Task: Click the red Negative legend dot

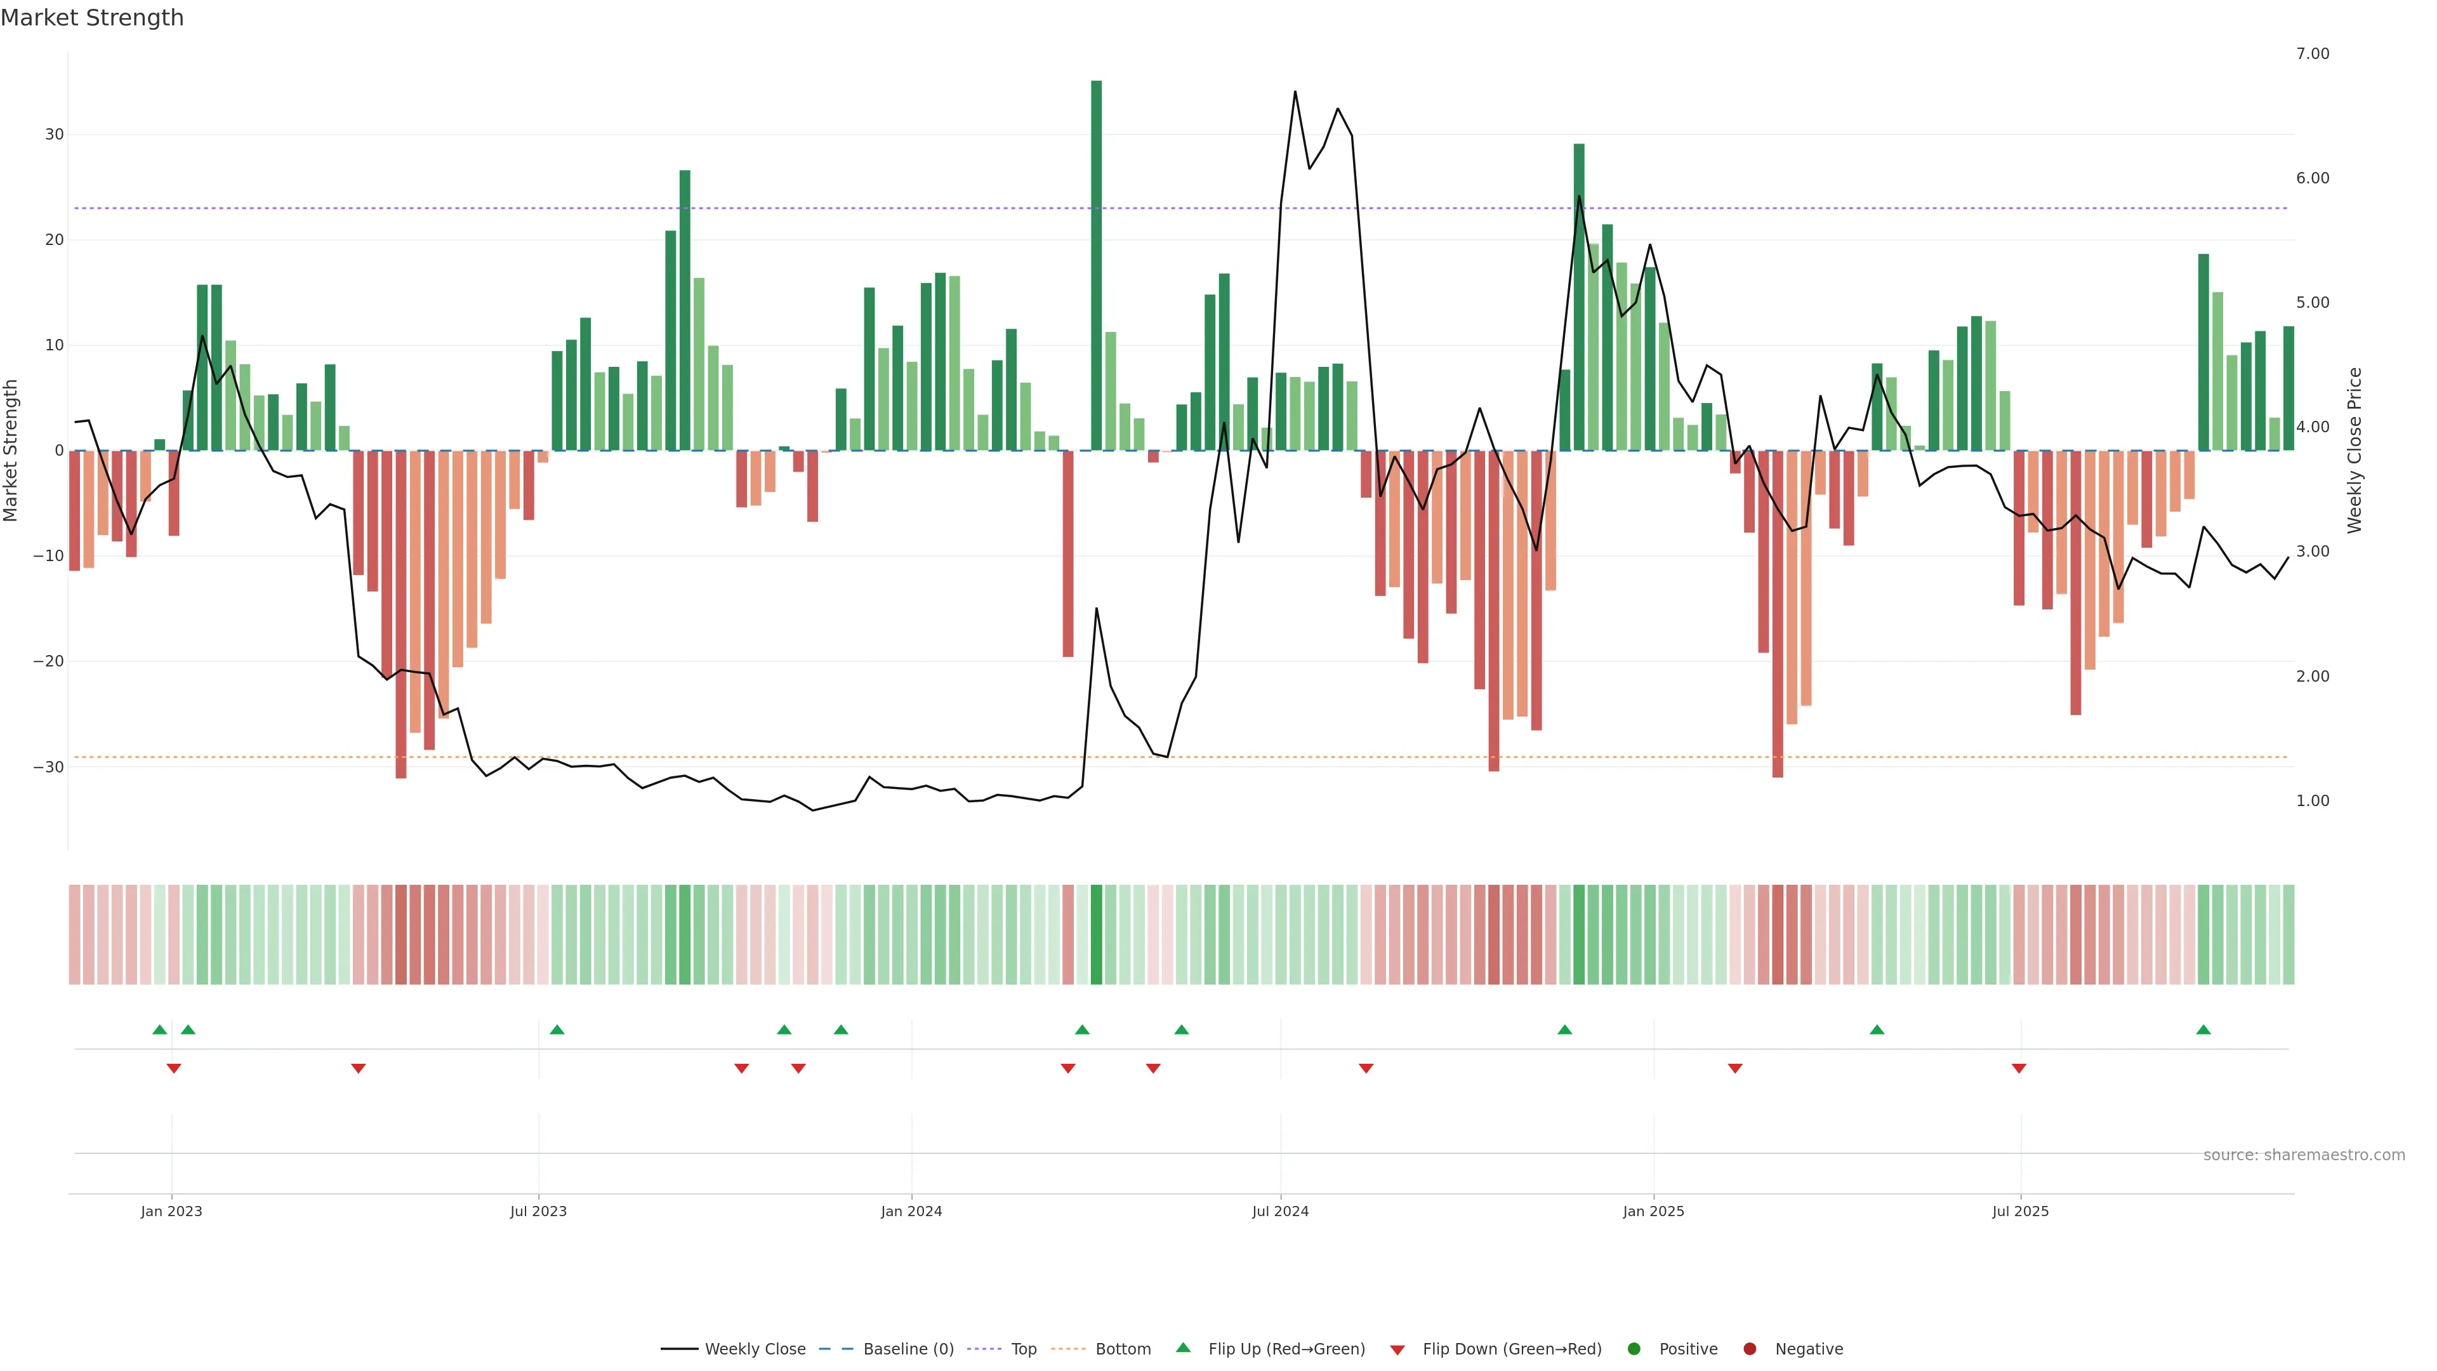Action: [x=1749, y=1349]
